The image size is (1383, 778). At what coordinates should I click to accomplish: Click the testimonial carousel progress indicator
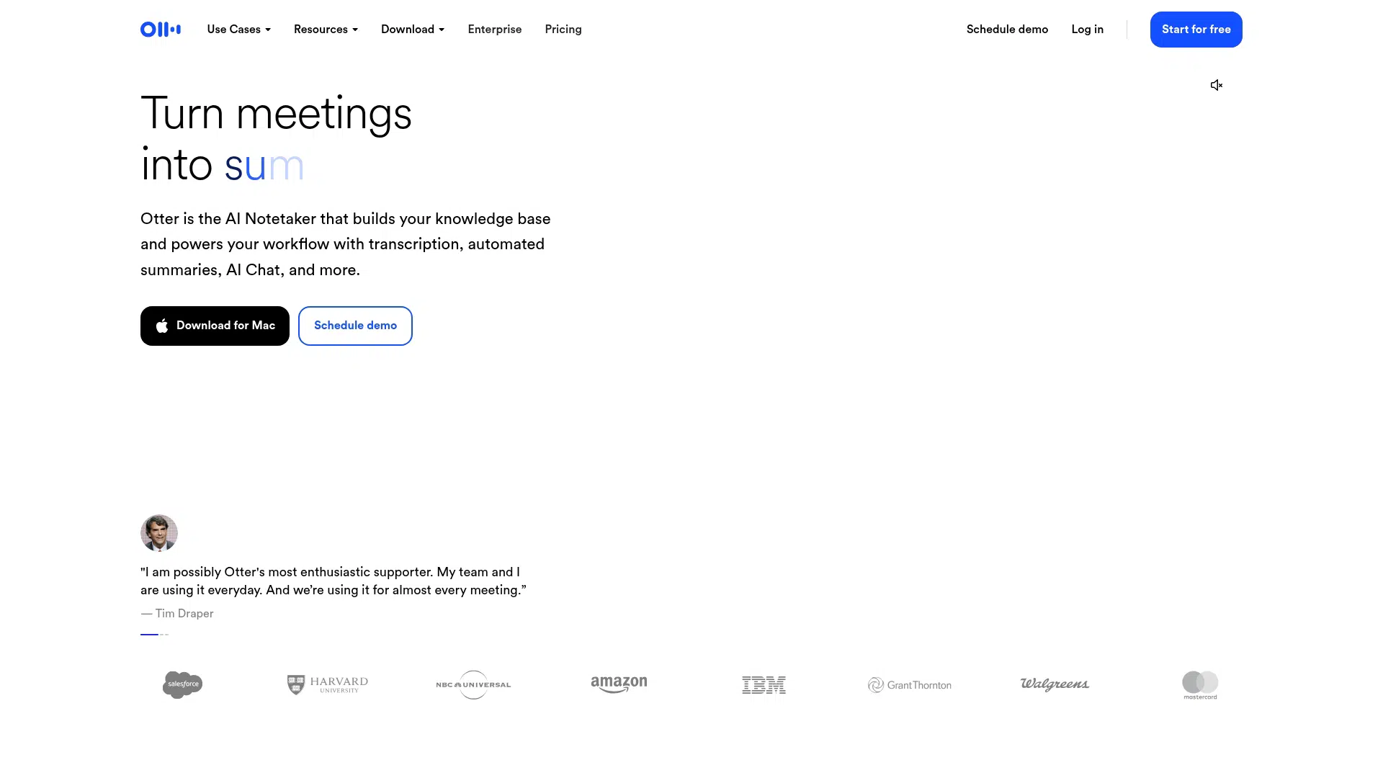(154, 635)
